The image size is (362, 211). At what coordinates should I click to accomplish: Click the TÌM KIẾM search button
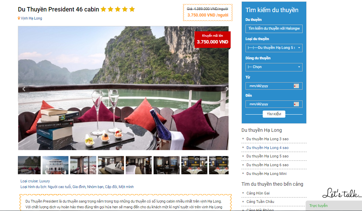[274, 114]
